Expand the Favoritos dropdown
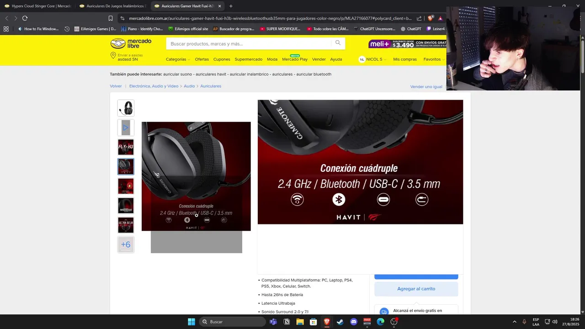Image resolution: width=585 pixels, height=329 pixels. [434, 59]
